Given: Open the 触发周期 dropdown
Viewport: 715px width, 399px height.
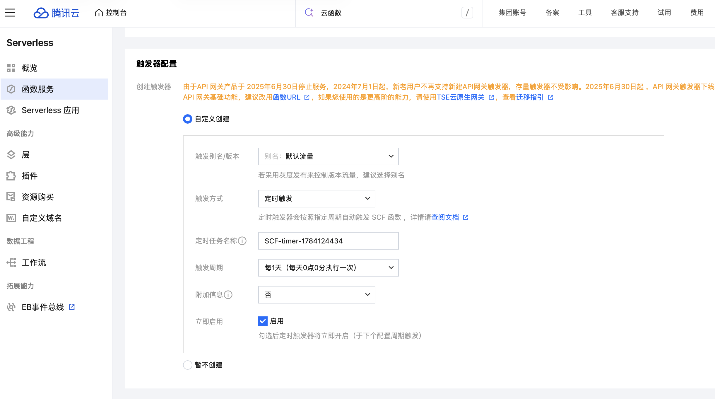Looking at the screenshot, I should pyautogui.click(x=328, y=268).
